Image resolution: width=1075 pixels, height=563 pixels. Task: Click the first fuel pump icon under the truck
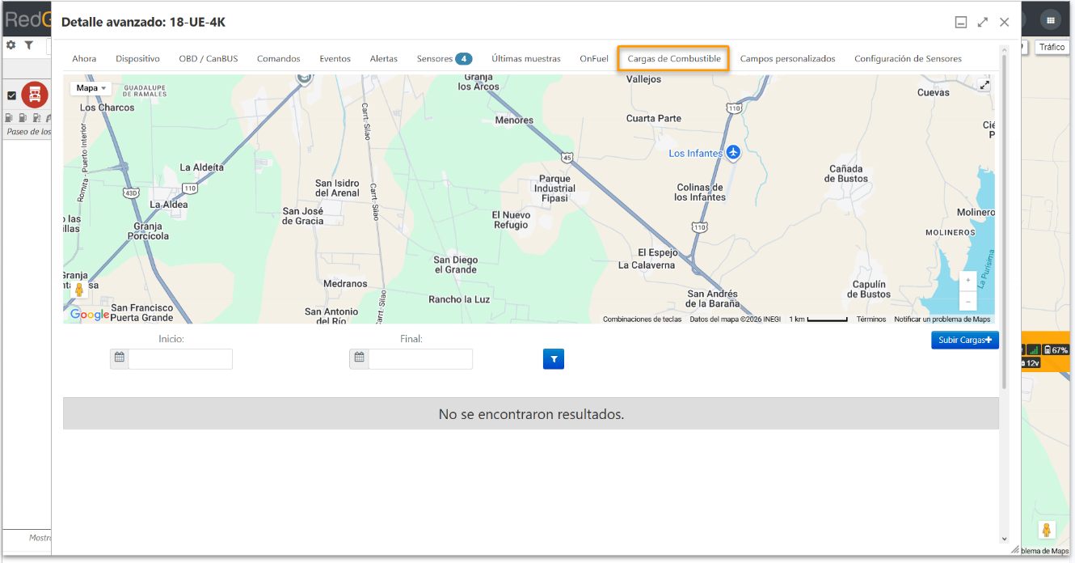click(9, 118)
